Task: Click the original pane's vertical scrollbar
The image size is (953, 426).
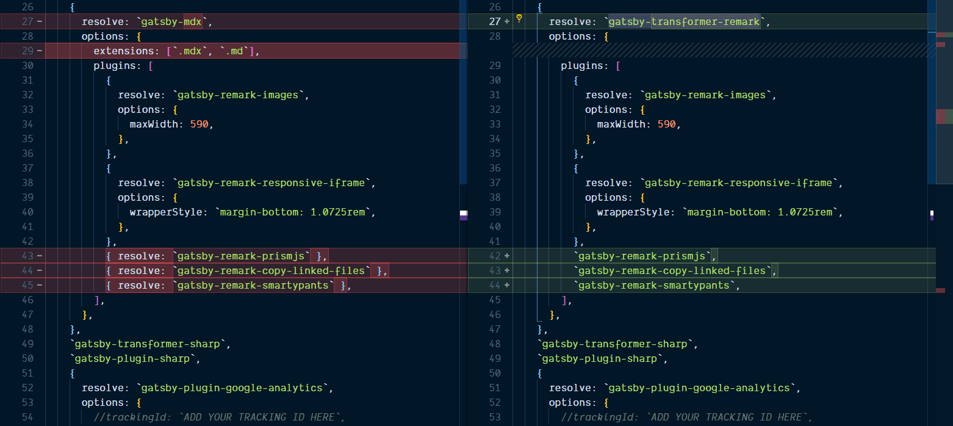Action: 463,92
